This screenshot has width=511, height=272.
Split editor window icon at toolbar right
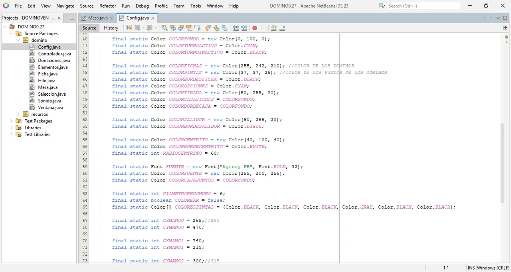click(506, 28)
